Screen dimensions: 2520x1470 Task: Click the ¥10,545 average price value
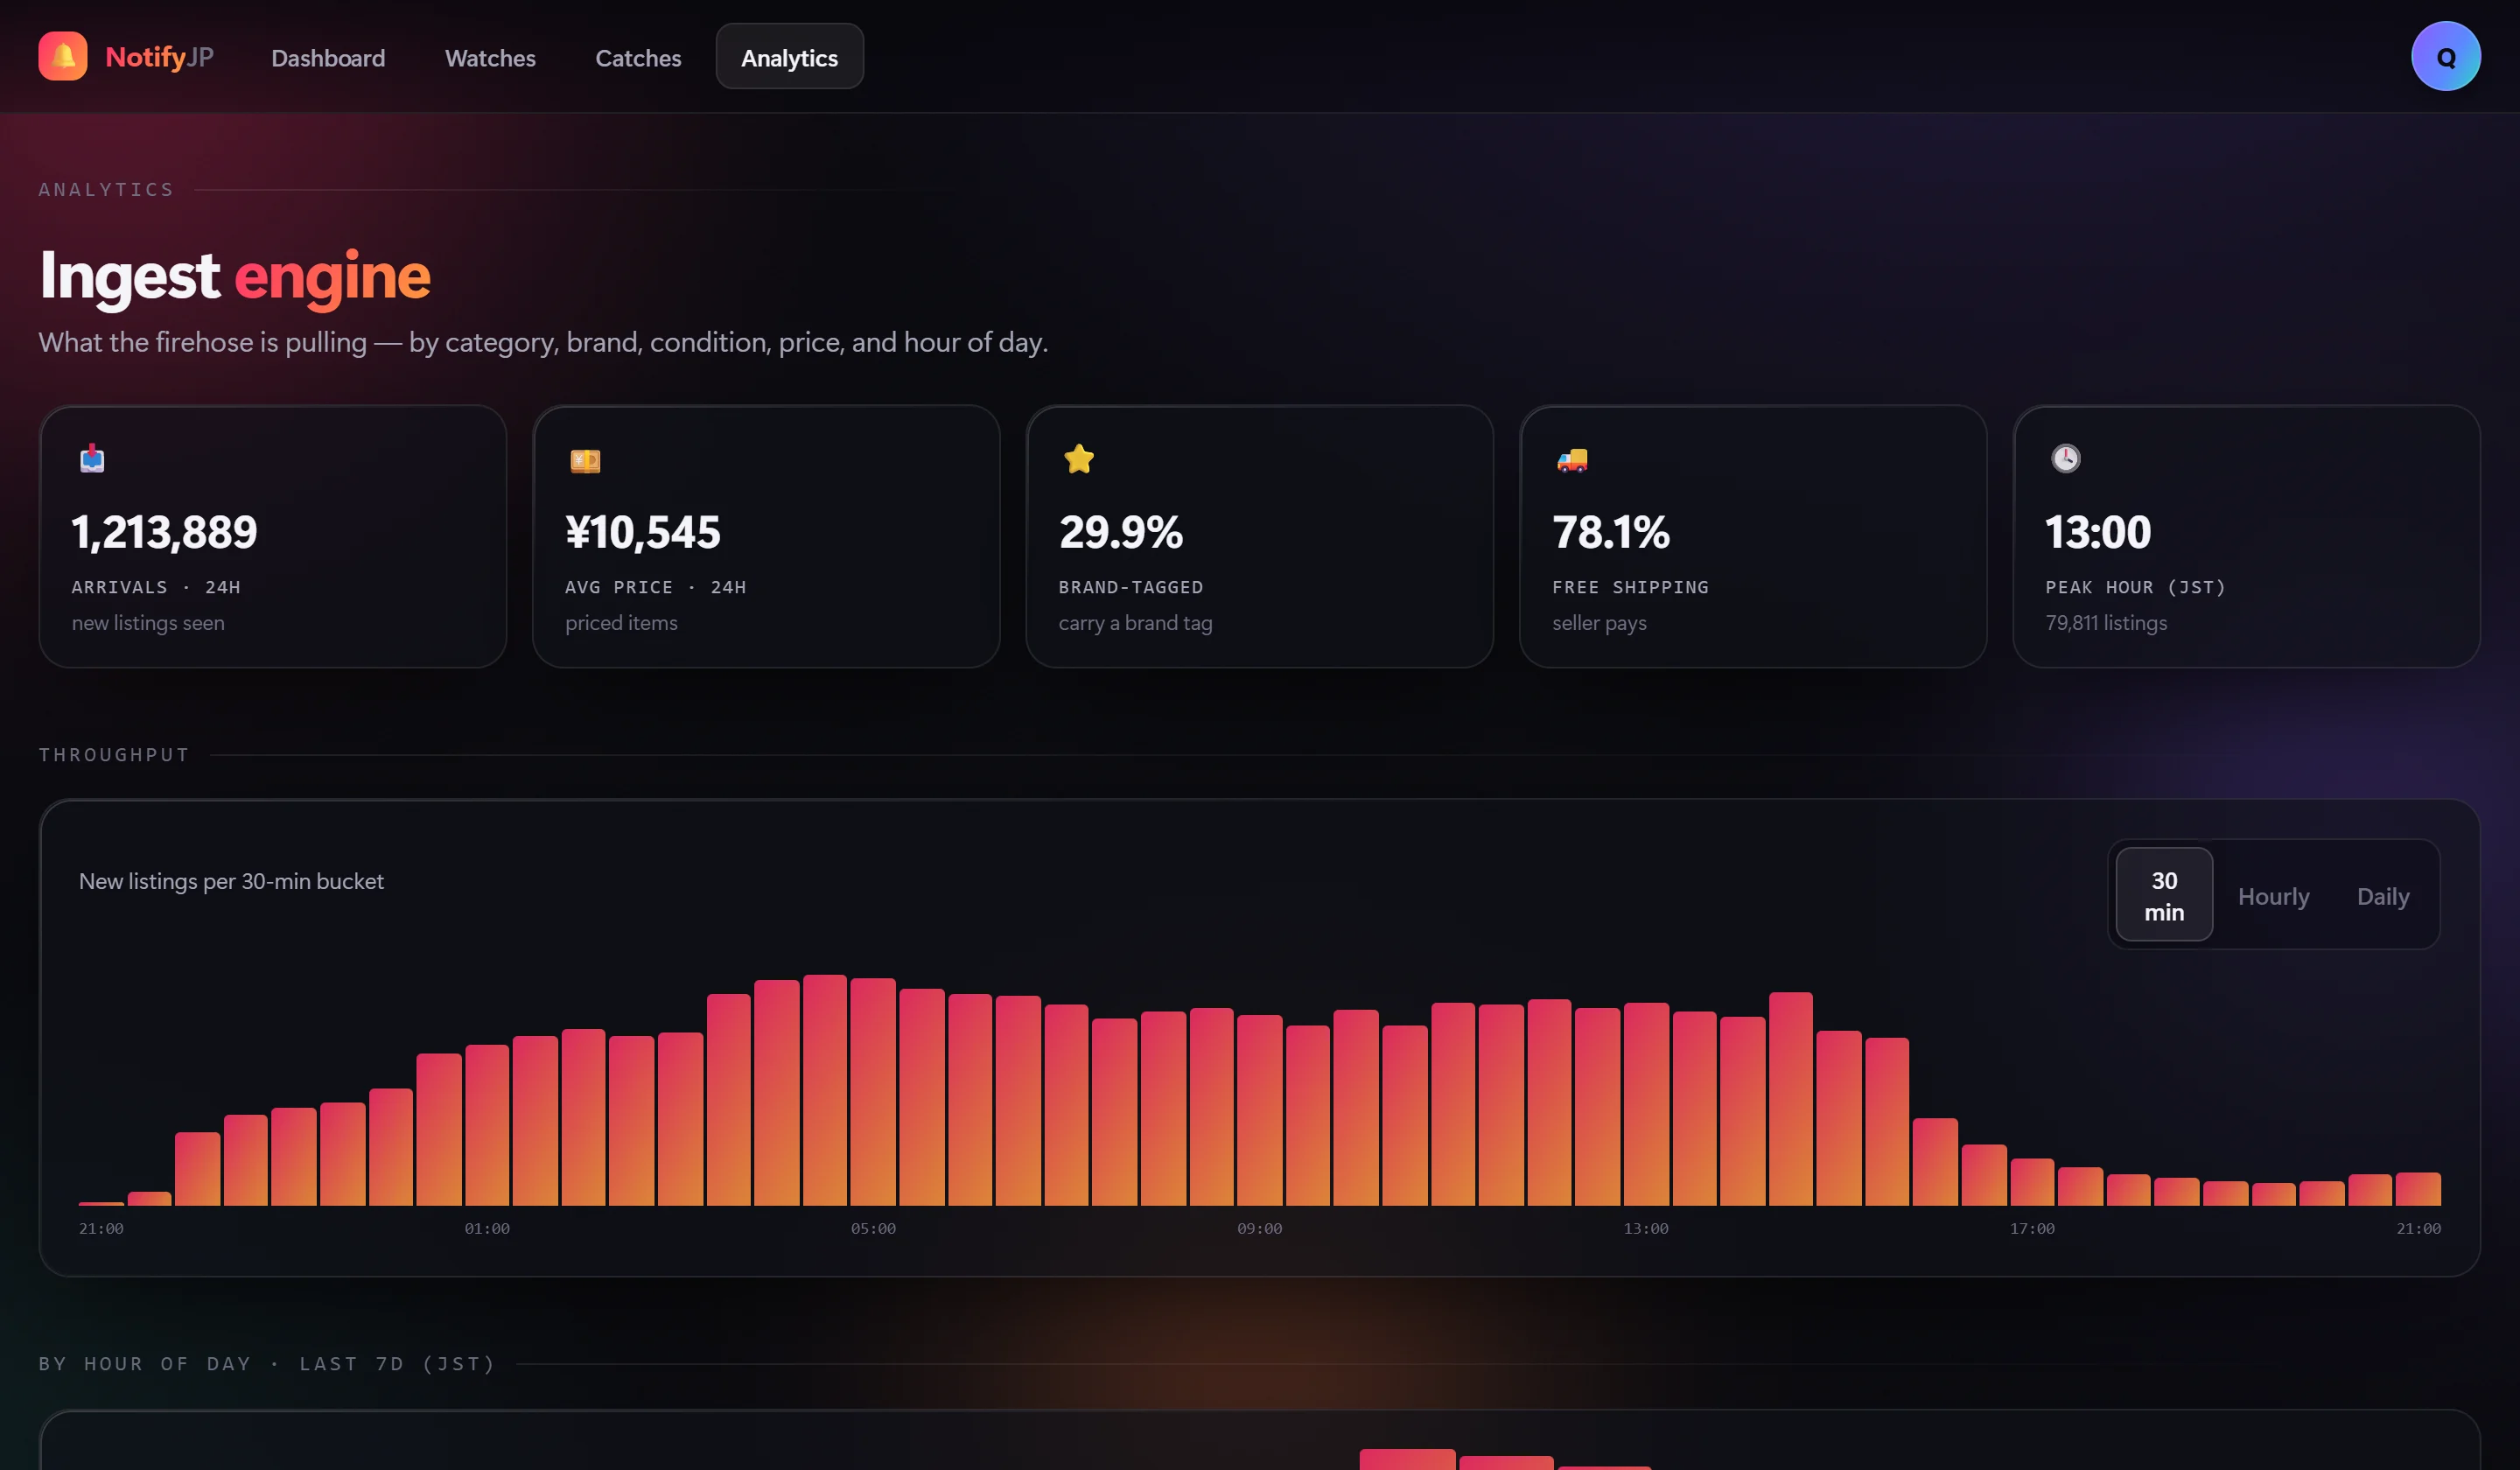642,532
